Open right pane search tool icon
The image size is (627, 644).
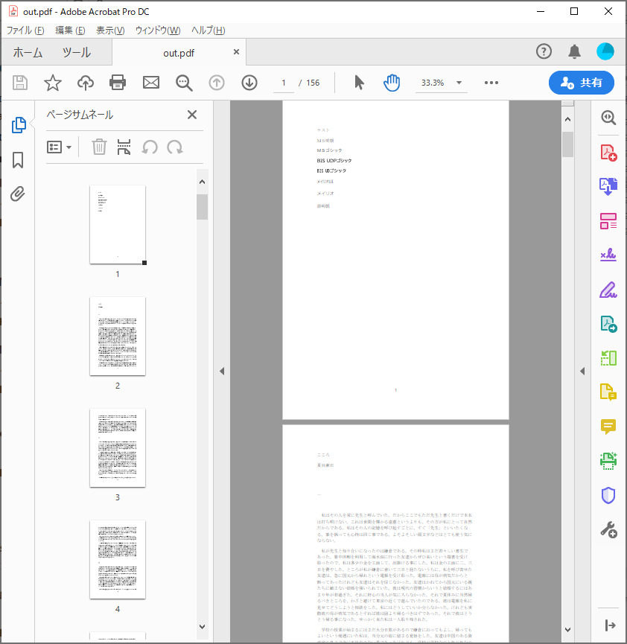pyautogui.click(x=608, y=118)
